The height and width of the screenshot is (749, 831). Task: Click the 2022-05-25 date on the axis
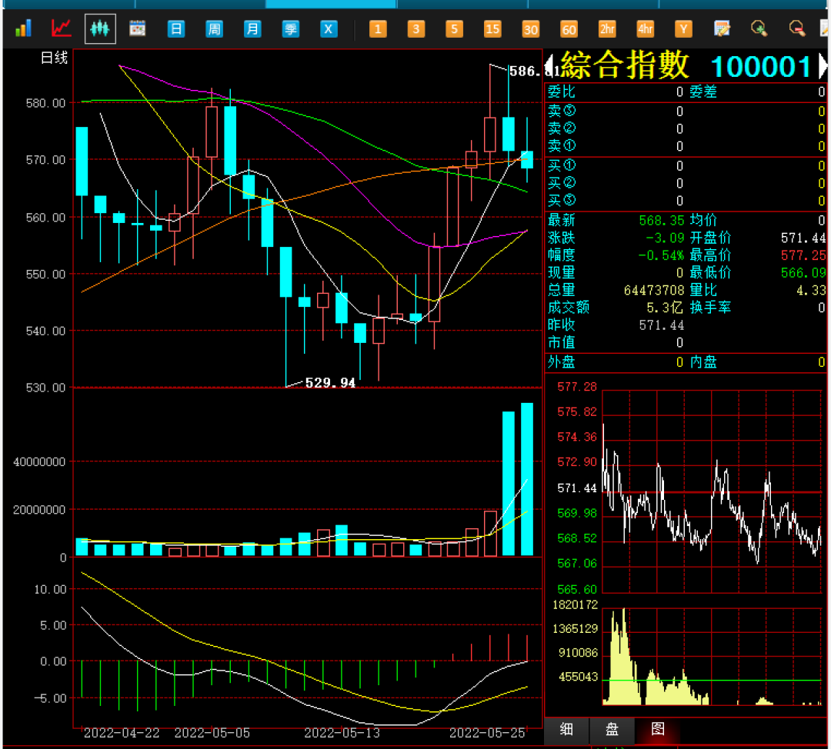coord(487,733)
